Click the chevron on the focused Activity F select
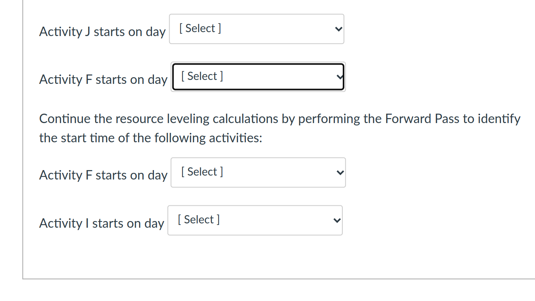The width and height of the screenshot is (535, 301). tap(339, 77)
